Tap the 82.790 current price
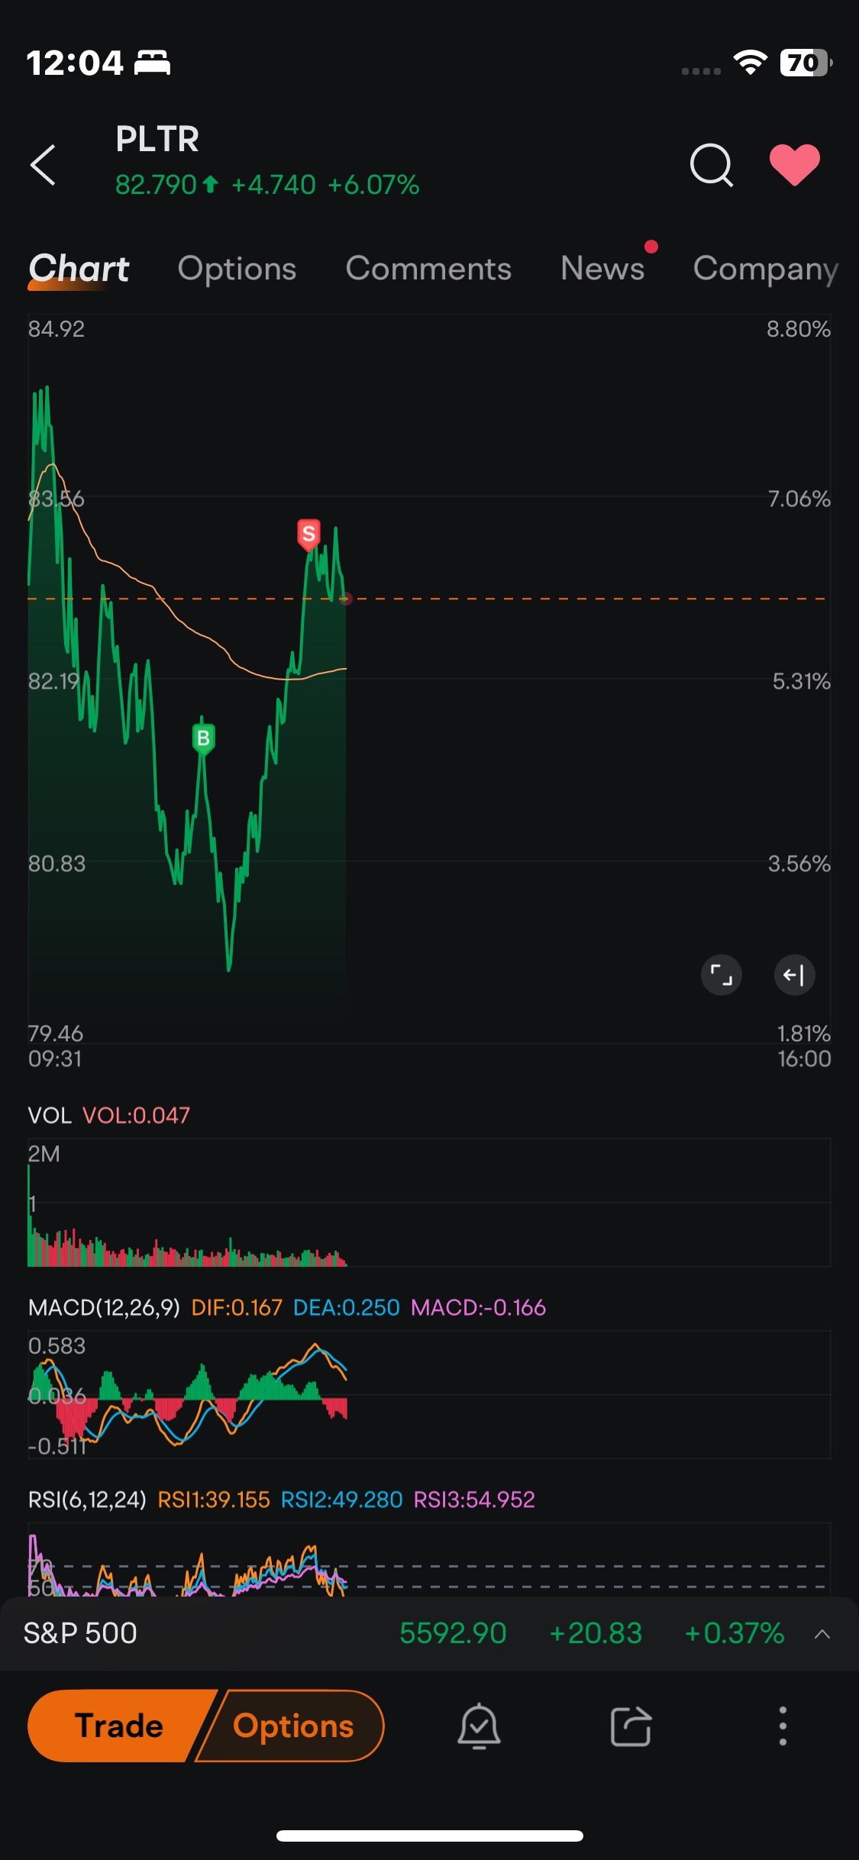 [x=157, y=185]
